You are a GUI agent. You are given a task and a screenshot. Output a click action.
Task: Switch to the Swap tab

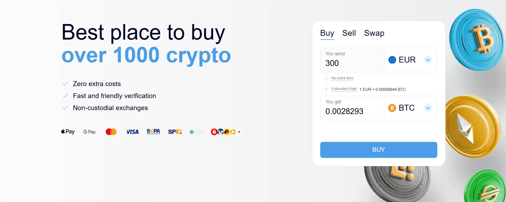point(374,33)
